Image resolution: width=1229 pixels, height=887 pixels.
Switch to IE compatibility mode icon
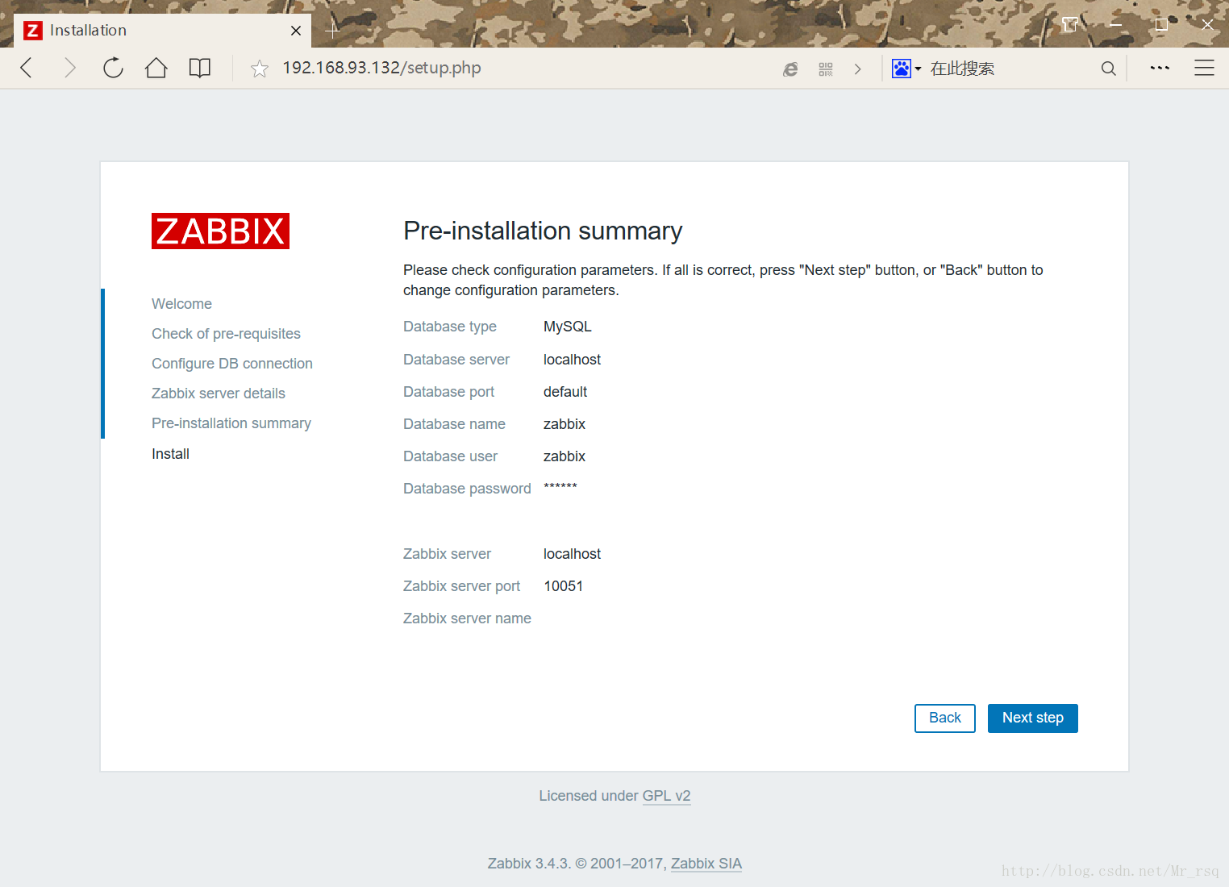coord(790,69)
